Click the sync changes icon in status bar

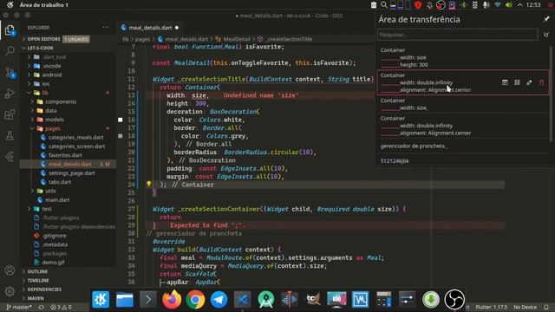41,307
